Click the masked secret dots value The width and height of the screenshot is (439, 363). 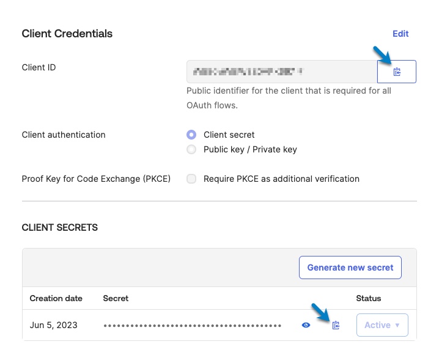[x=193, y=326]
